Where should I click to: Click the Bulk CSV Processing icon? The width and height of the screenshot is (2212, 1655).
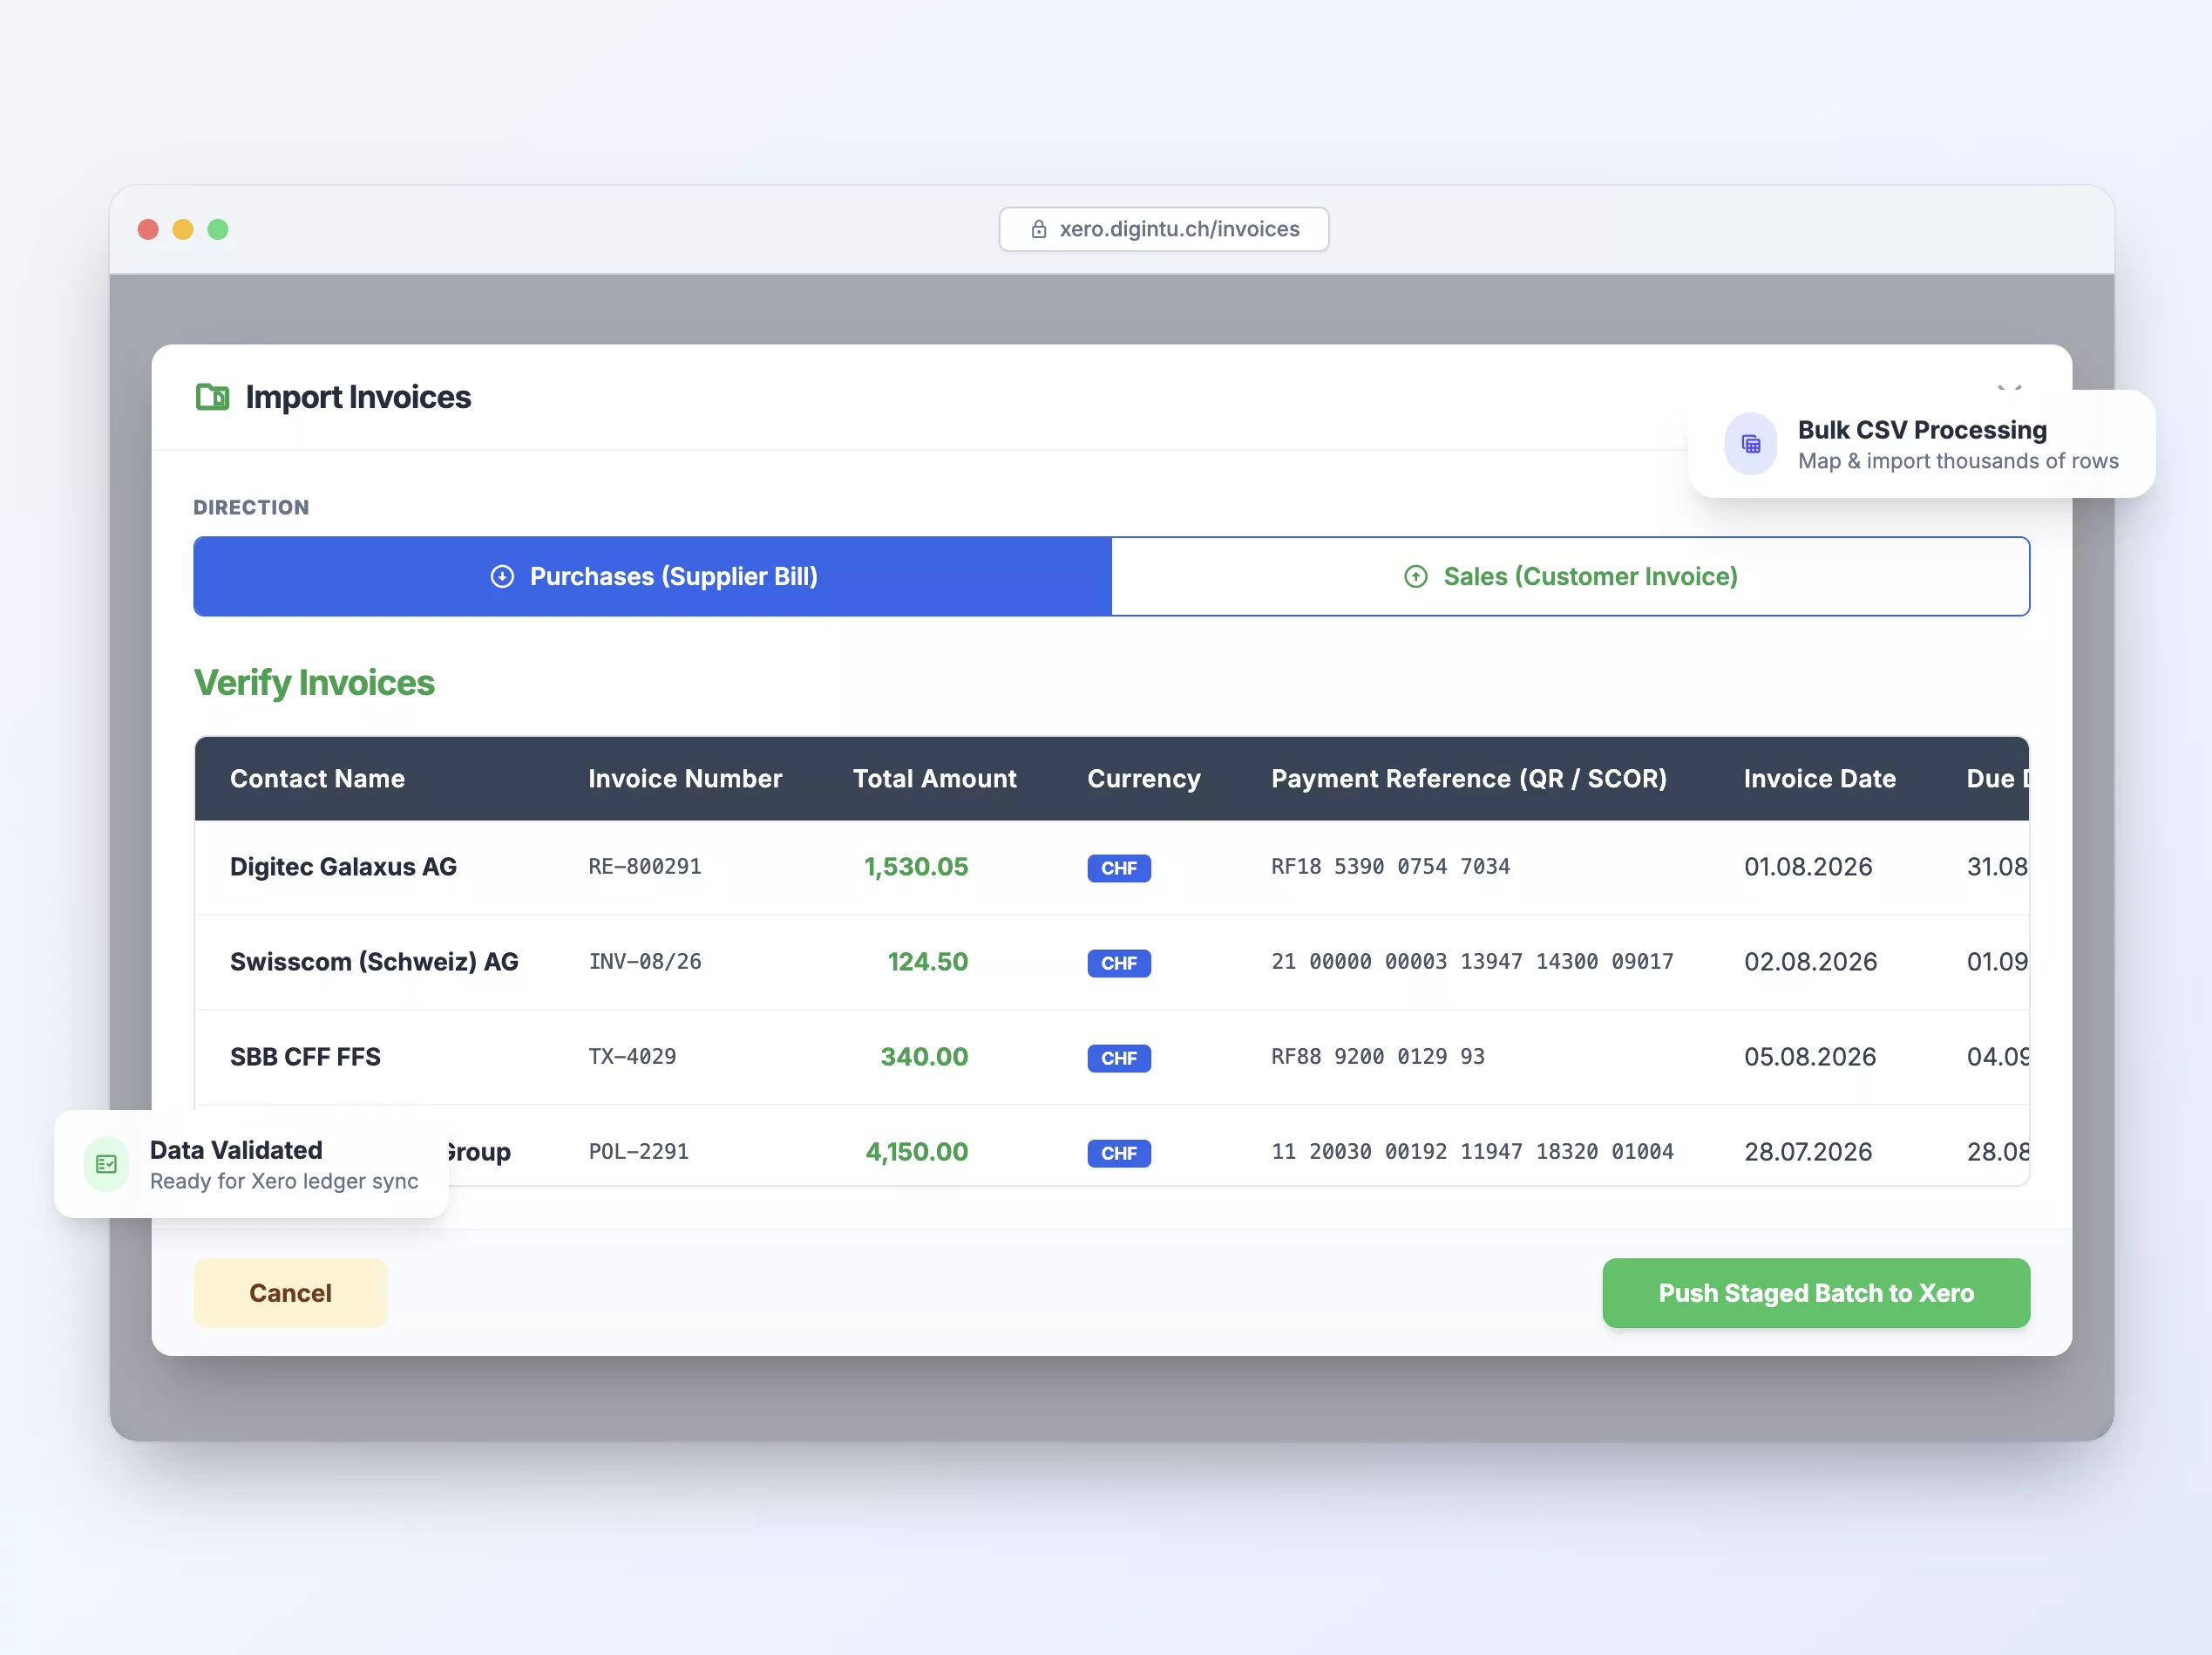pos(1751,444)
